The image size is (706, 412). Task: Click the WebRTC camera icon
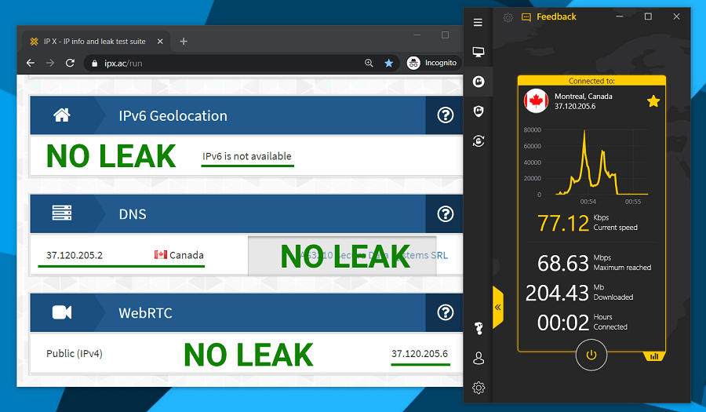pos(62,312)
